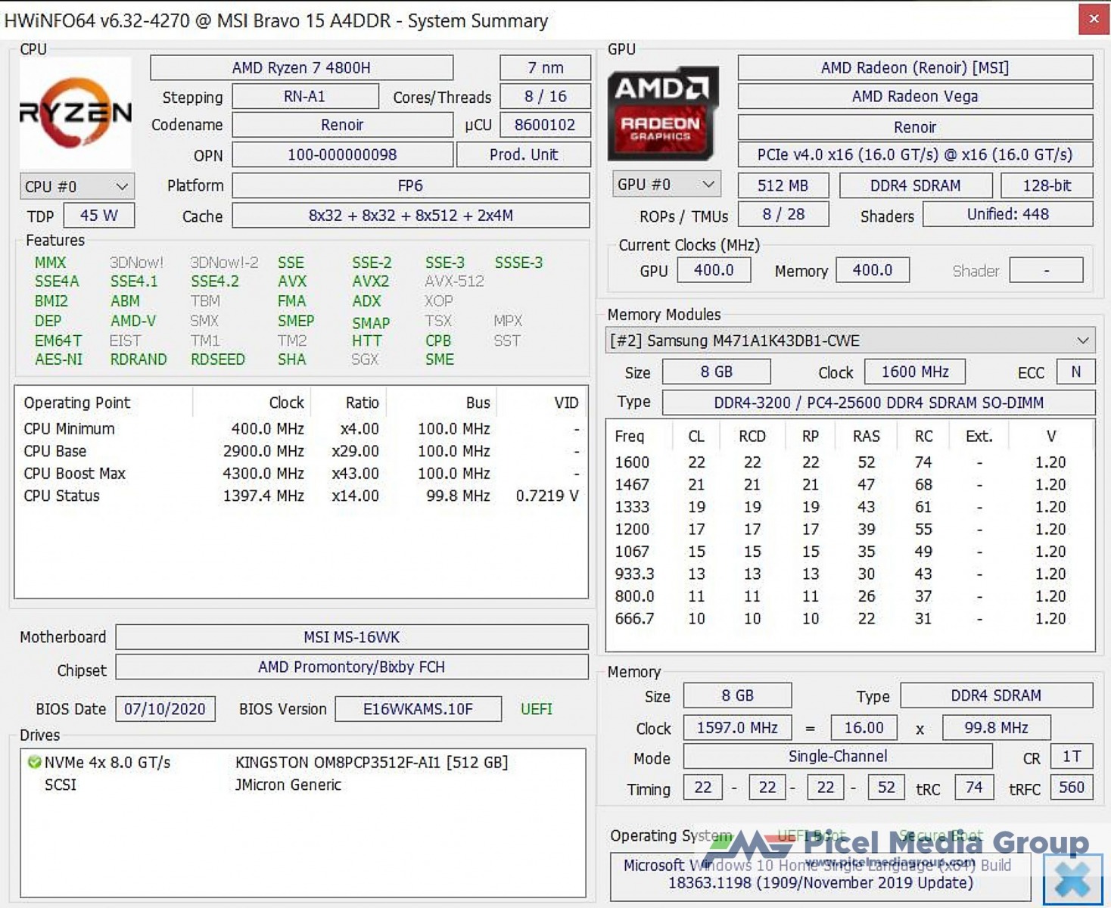Image resolution: width=1111 pixels, height=908 pixels.
Task: Click the ECC N field
Action: [x=1075, y=372]
